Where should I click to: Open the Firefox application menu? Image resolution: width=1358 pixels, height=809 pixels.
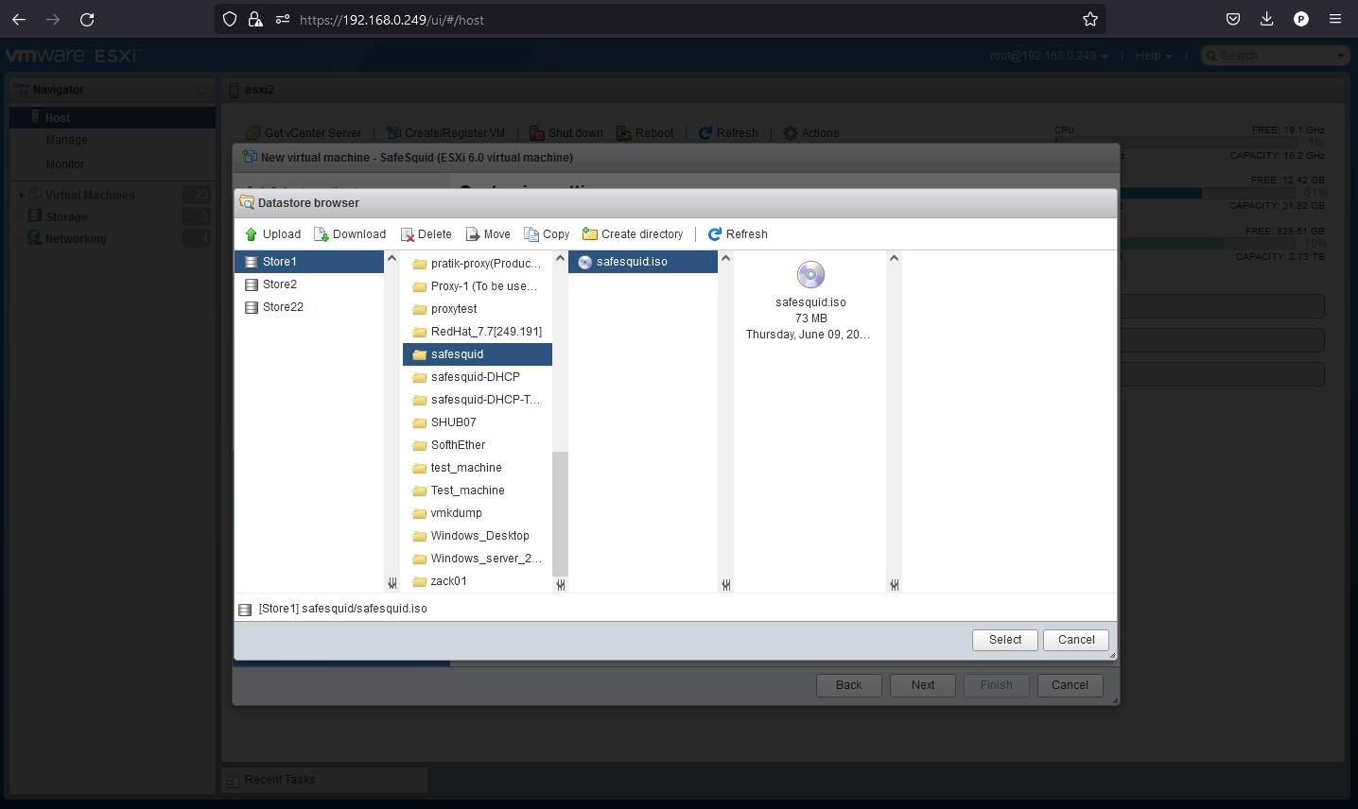[x=1335, y=19]
